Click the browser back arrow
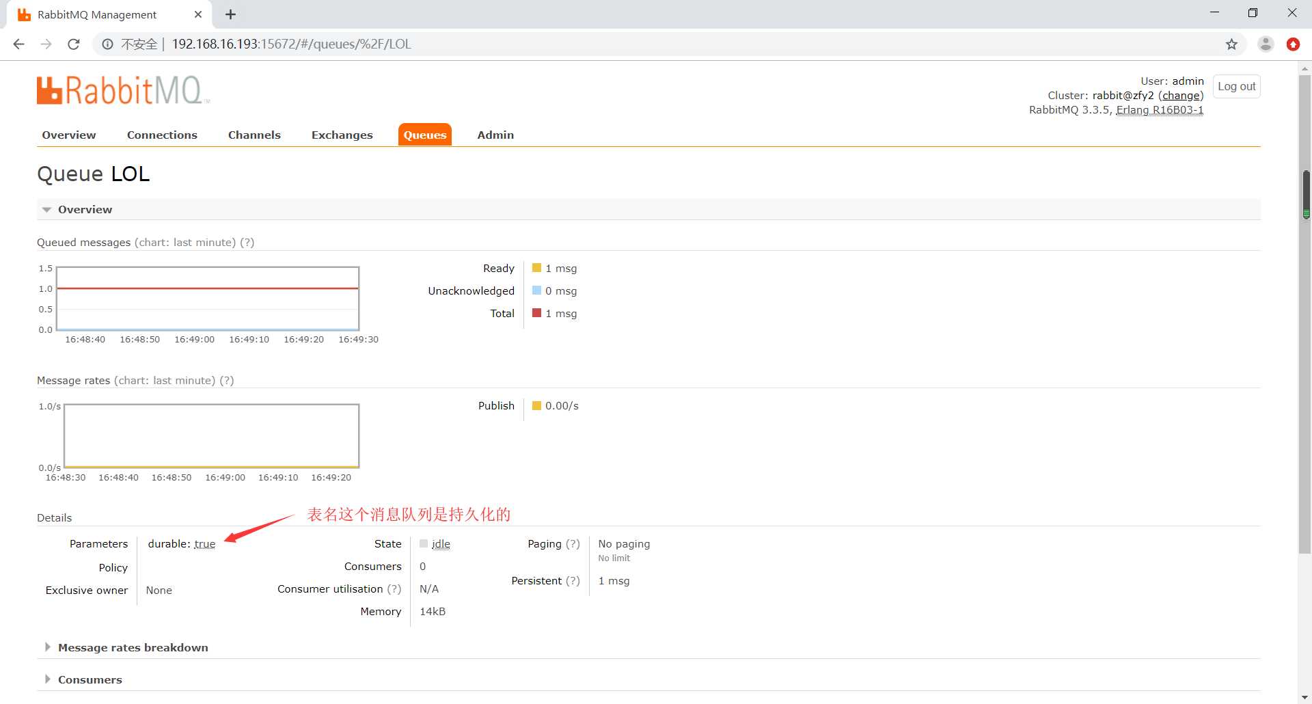 19,44
